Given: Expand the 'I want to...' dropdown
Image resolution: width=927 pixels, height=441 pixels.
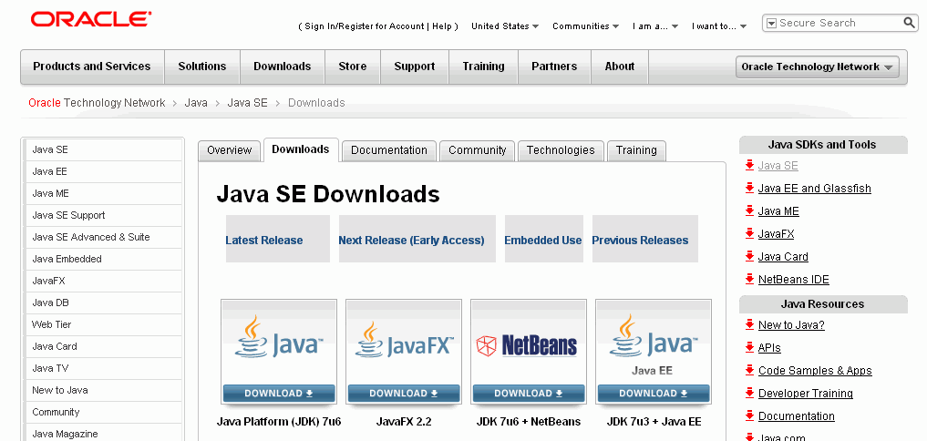Looking at the screenshot, I should (x=719, y=26).
